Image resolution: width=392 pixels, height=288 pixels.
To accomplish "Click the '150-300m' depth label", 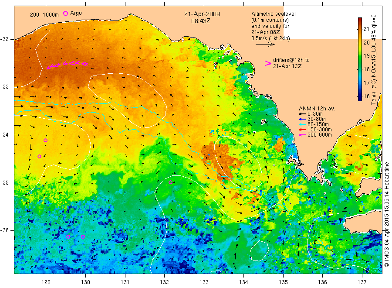I will point(320,130).
